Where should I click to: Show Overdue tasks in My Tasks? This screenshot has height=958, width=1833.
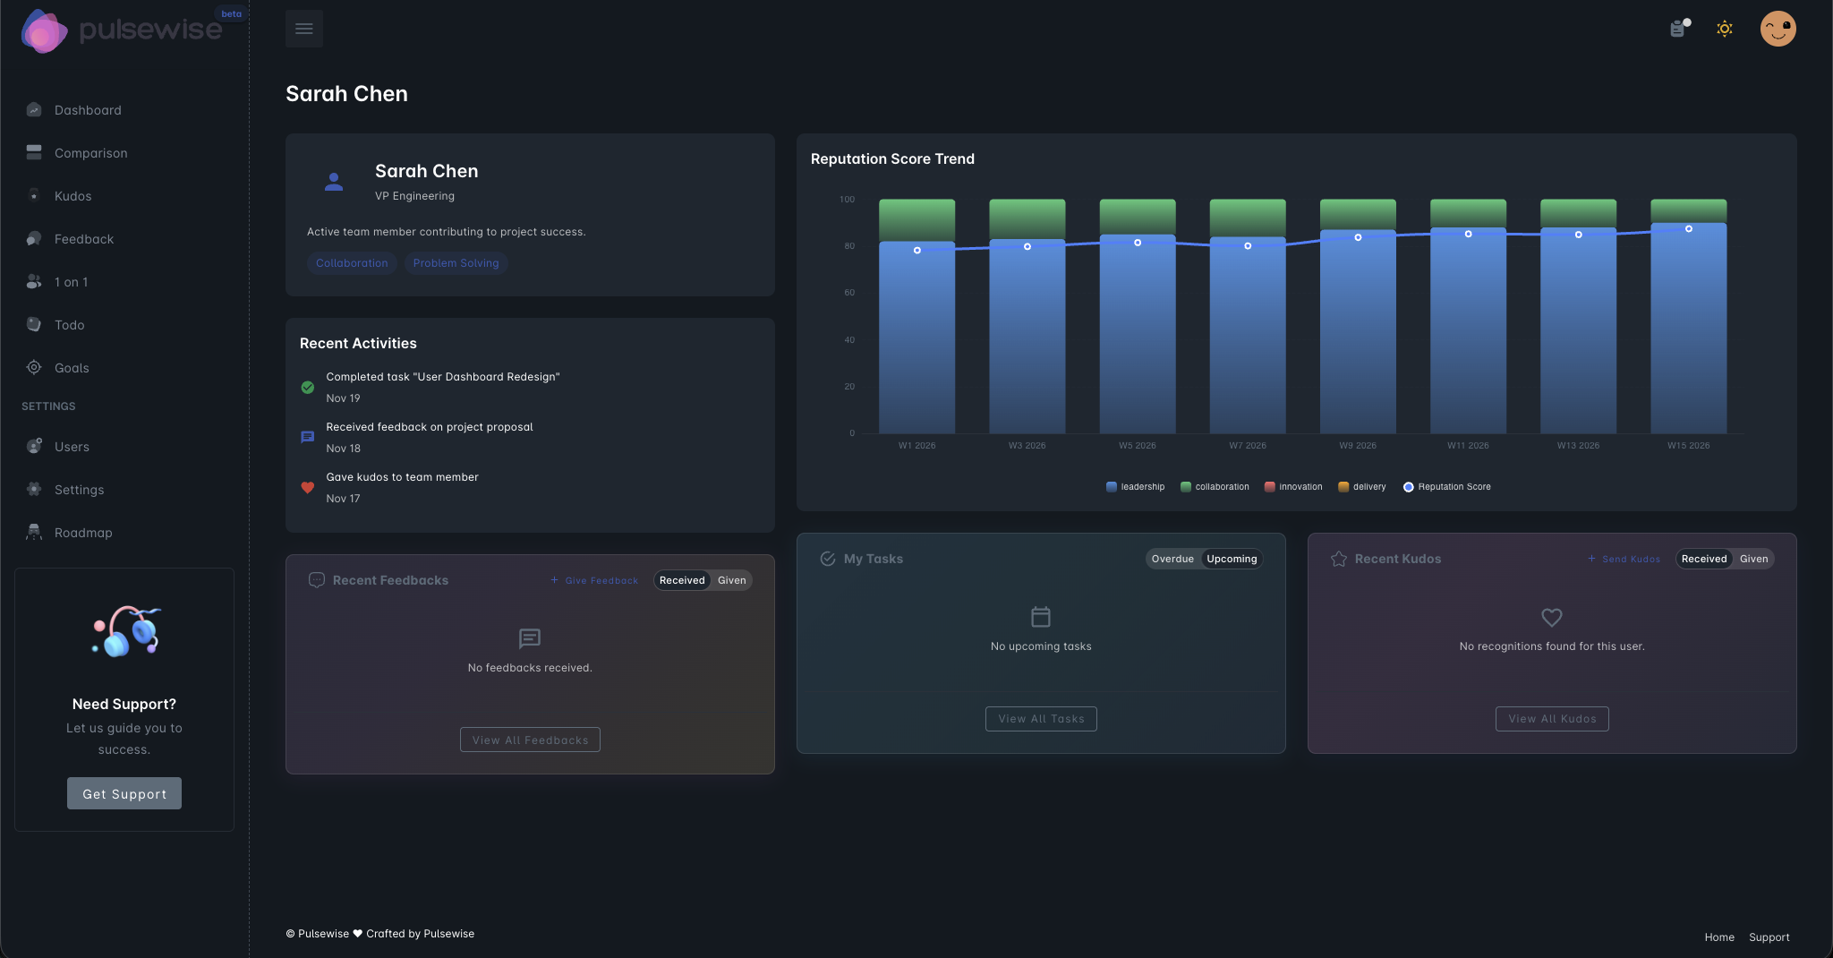click(x=1173, y=558)
